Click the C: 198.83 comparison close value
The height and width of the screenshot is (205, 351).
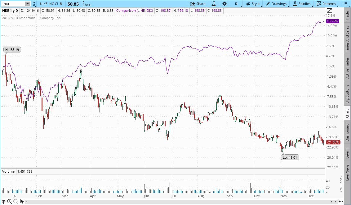pos(215,11)
